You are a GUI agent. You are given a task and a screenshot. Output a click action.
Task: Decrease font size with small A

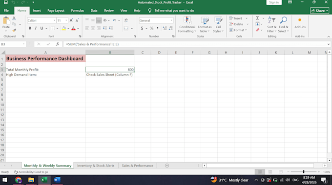[x=77, y=20]
